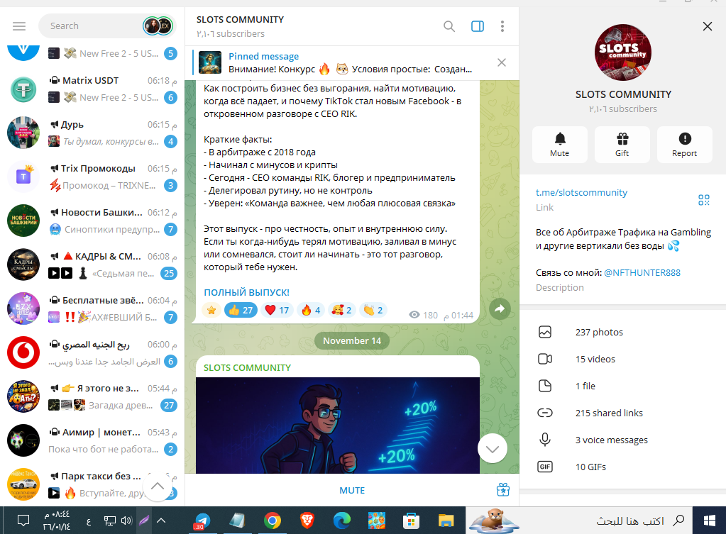Forward the post with the share arrow
Screen dimensions: 726x534
click(500, 309)
